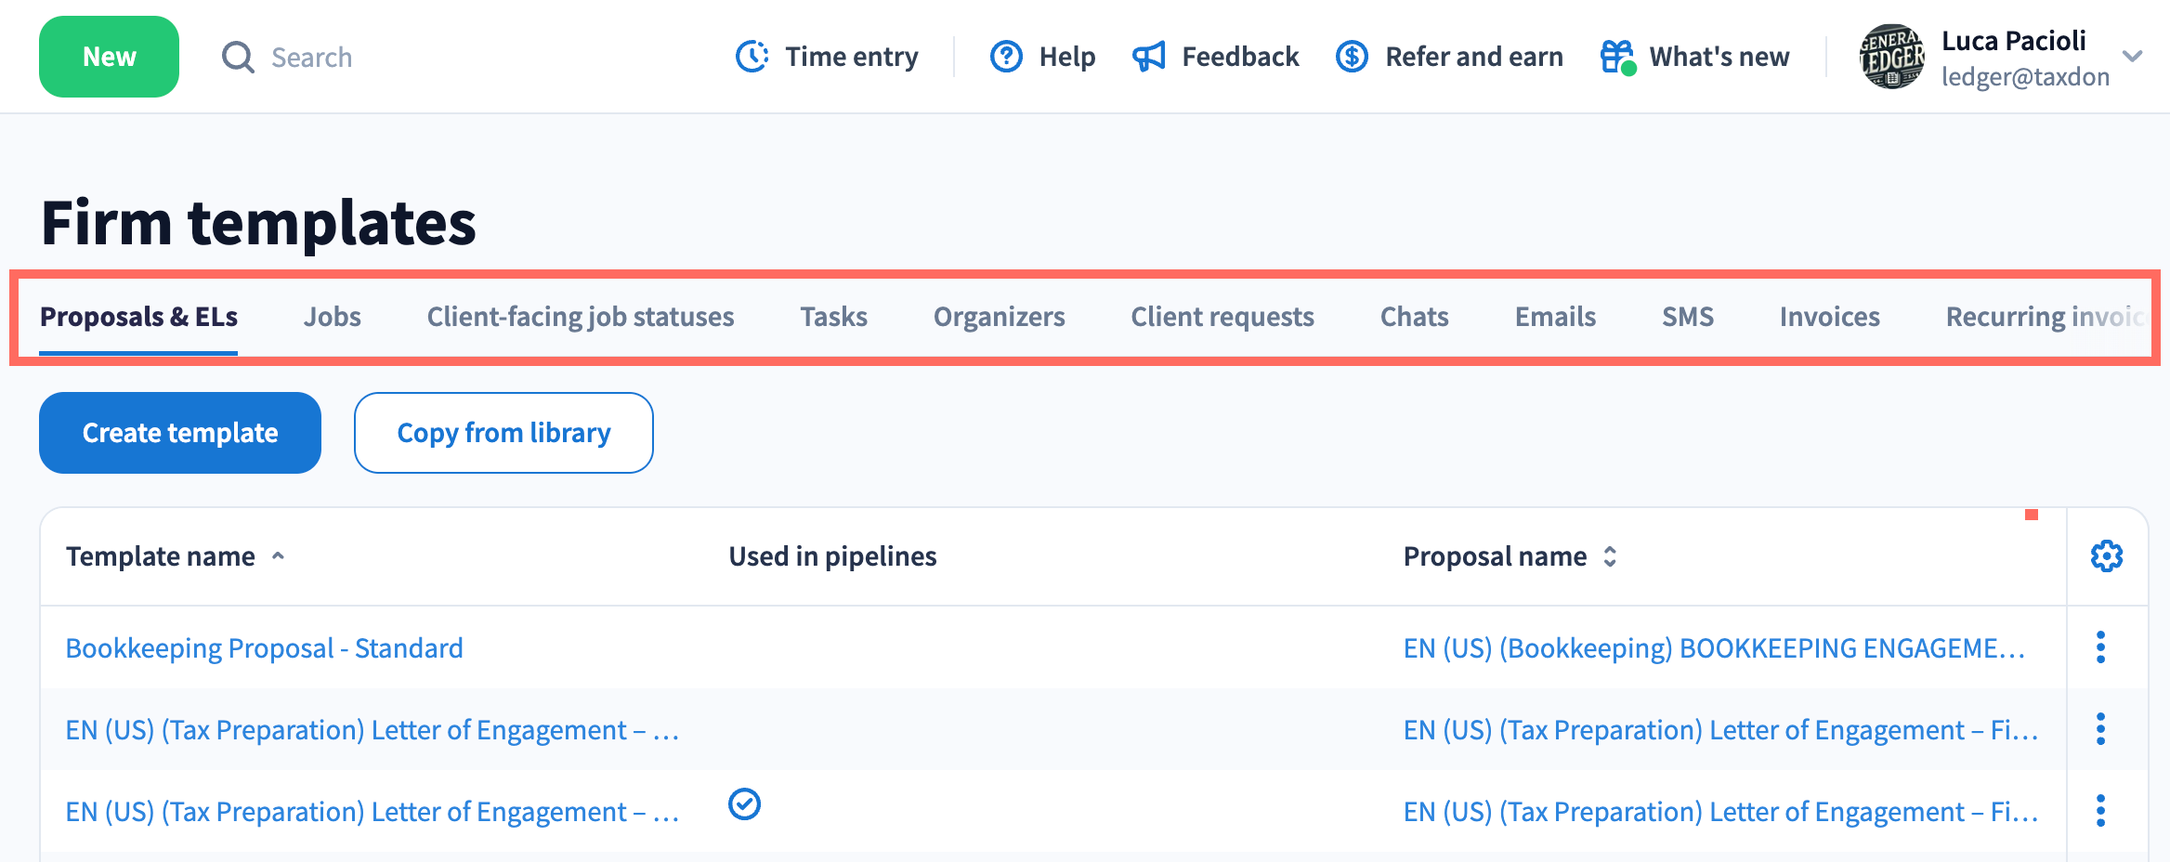Viewport: 2170px width, 862px height.
Task: Switch to the Jobs tab
Action: click(332, 317)
